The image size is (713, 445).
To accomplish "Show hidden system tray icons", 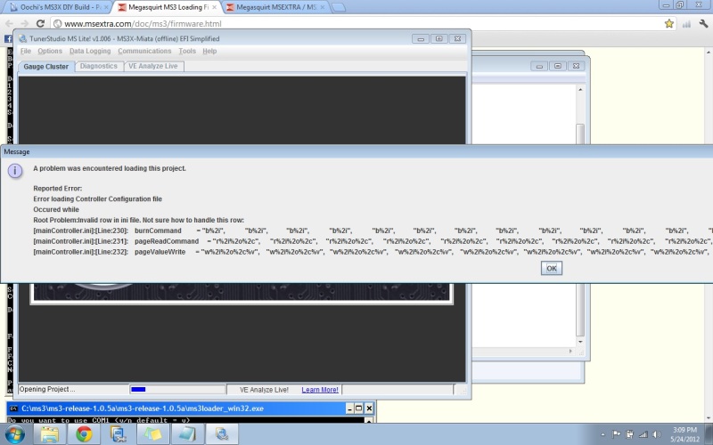I will click(603, 434).
